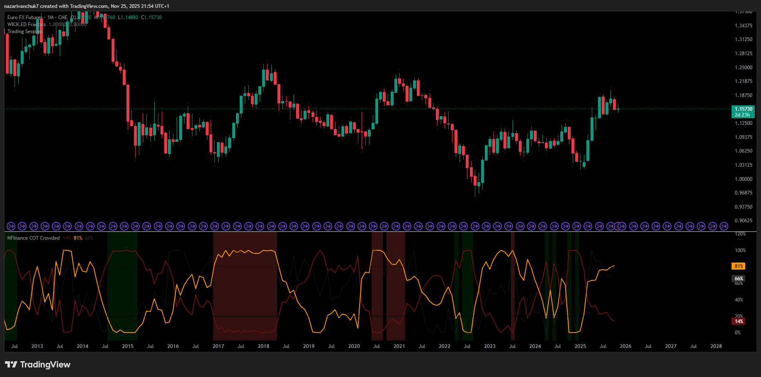Image resolution: width=761 pixels, height=377 pixels.
Task: Click the TradingView logo in the bottom-left corner
Action: pos(38,365)
